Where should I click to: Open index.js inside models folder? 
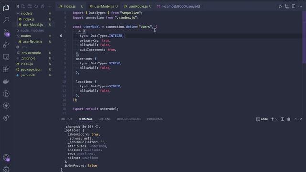point(29,19)
